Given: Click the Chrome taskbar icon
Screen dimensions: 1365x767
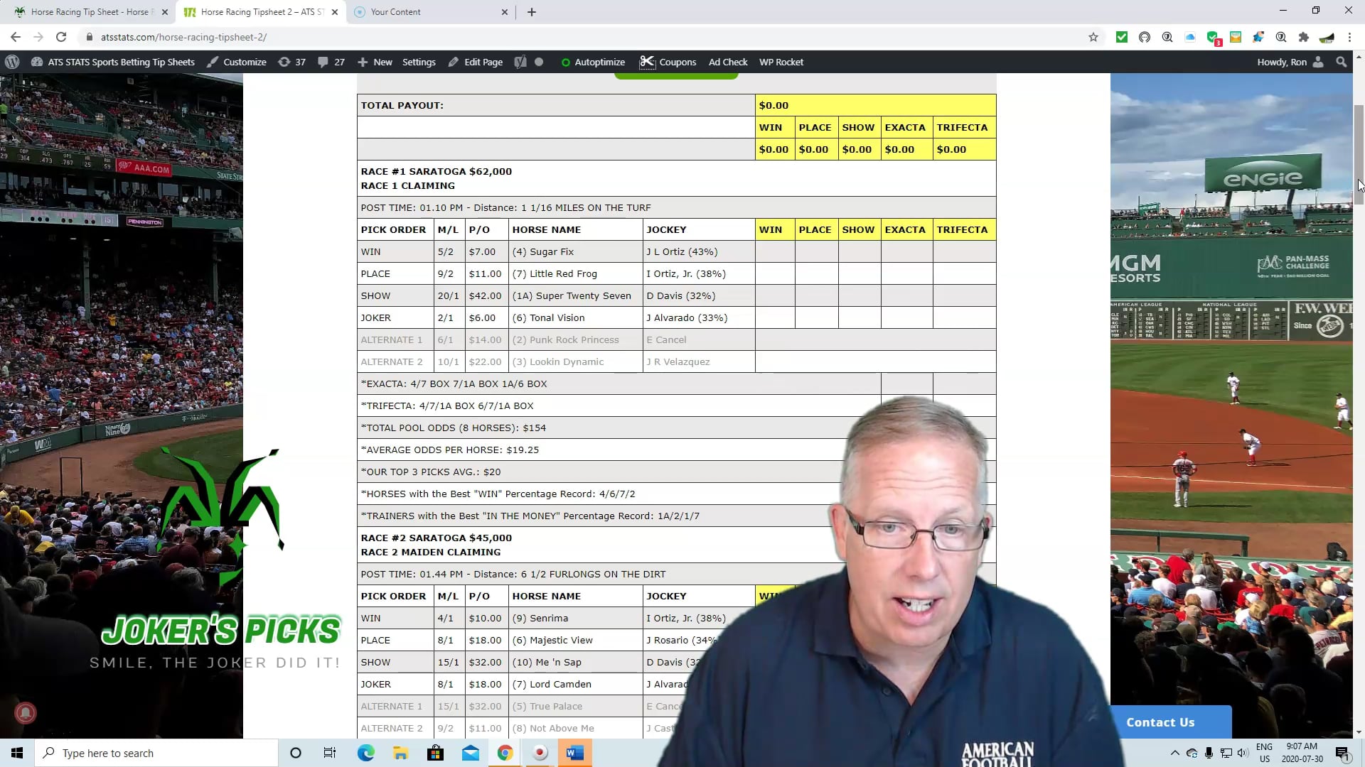Looking at the screenshot, I should click(505, 753).
